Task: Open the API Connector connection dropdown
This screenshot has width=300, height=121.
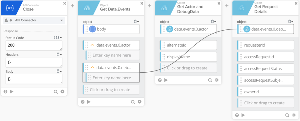Action: [x=62, y=20]
